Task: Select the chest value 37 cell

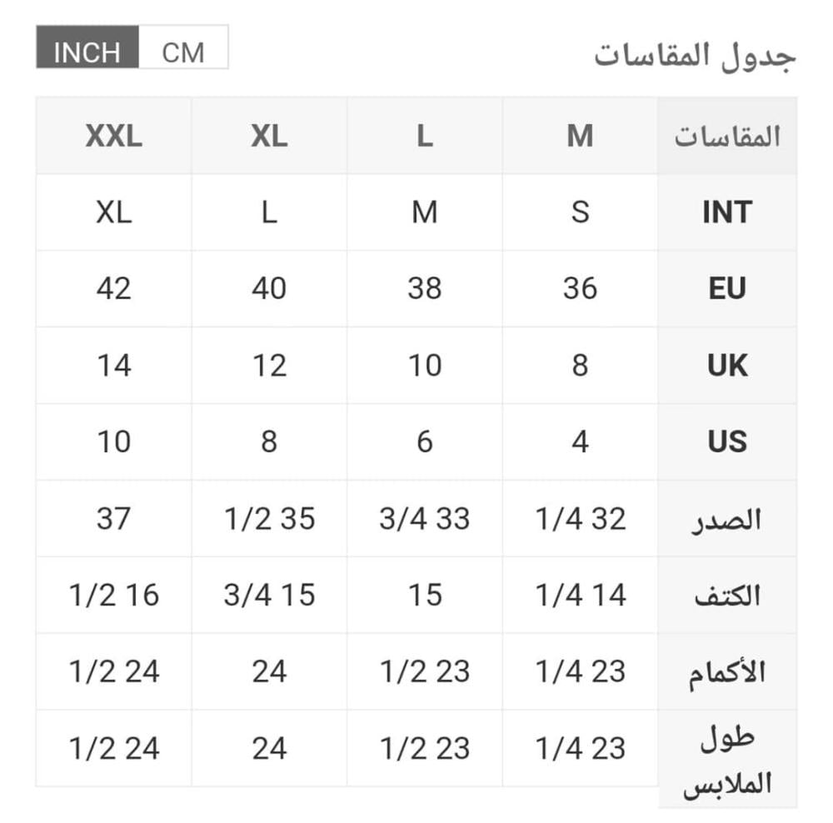Action: coord(114,519)
